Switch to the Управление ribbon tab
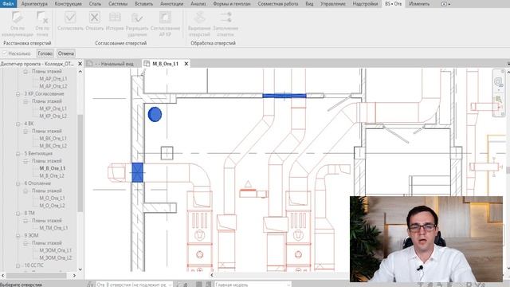510x287 pixels. [333, 4]
